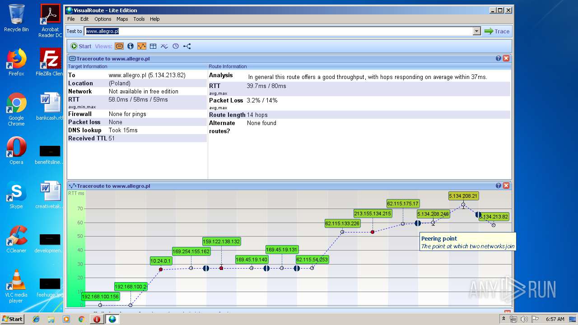
Task: Open Recycle Bin on desktop
Action: point(16,18)
